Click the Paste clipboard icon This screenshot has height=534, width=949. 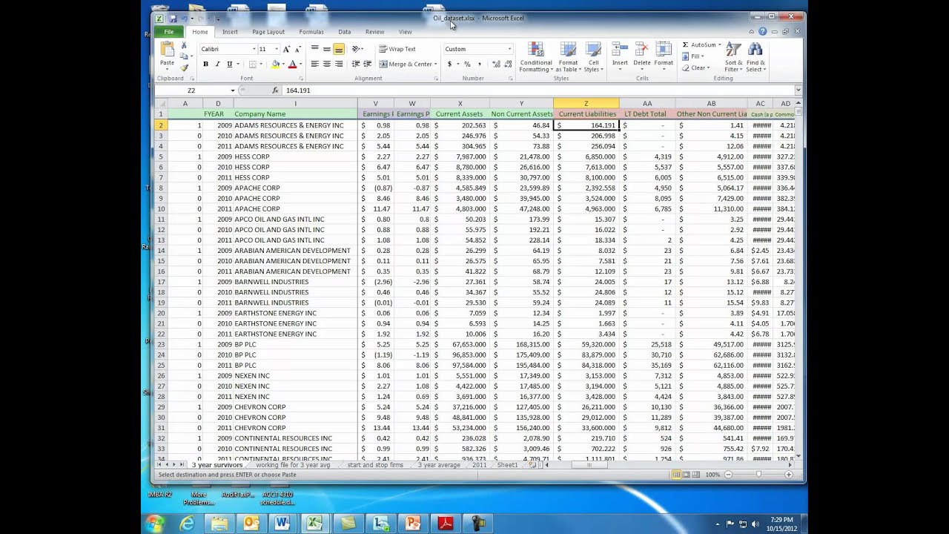[167, 50]
